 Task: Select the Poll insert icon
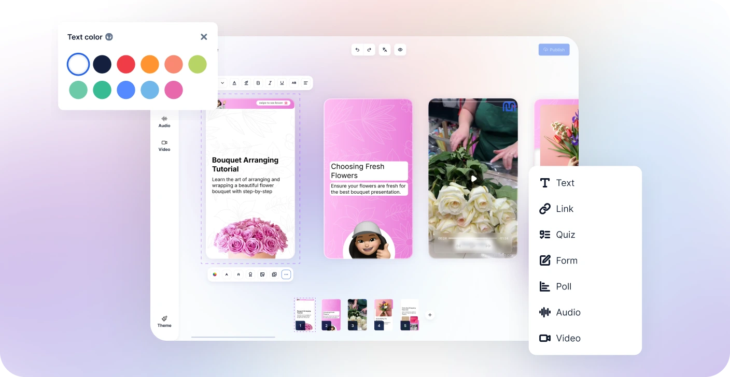544,286
